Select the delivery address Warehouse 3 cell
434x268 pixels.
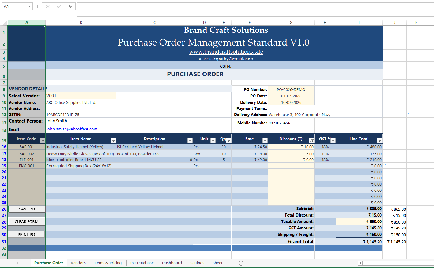click(x=325, y=115)
